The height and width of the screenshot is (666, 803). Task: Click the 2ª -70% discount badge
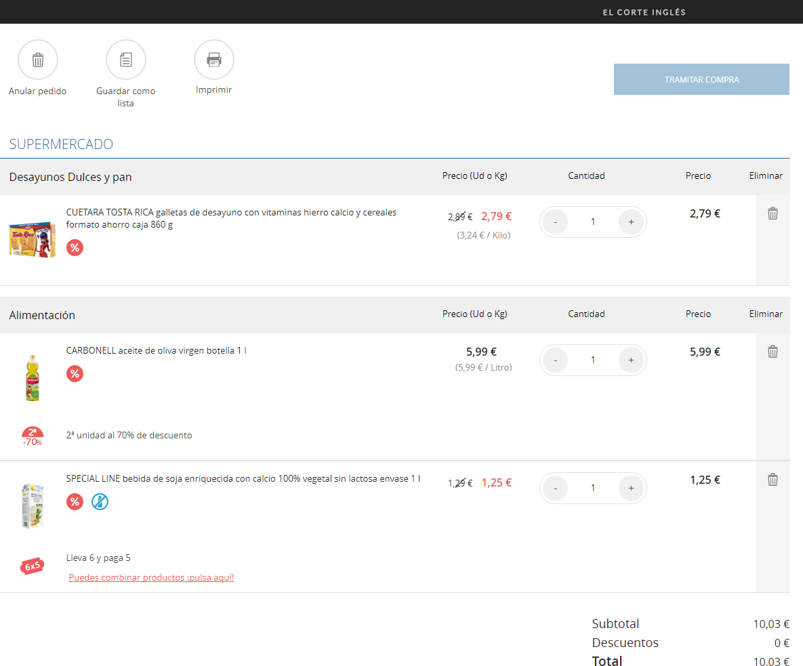click(33, 436)
